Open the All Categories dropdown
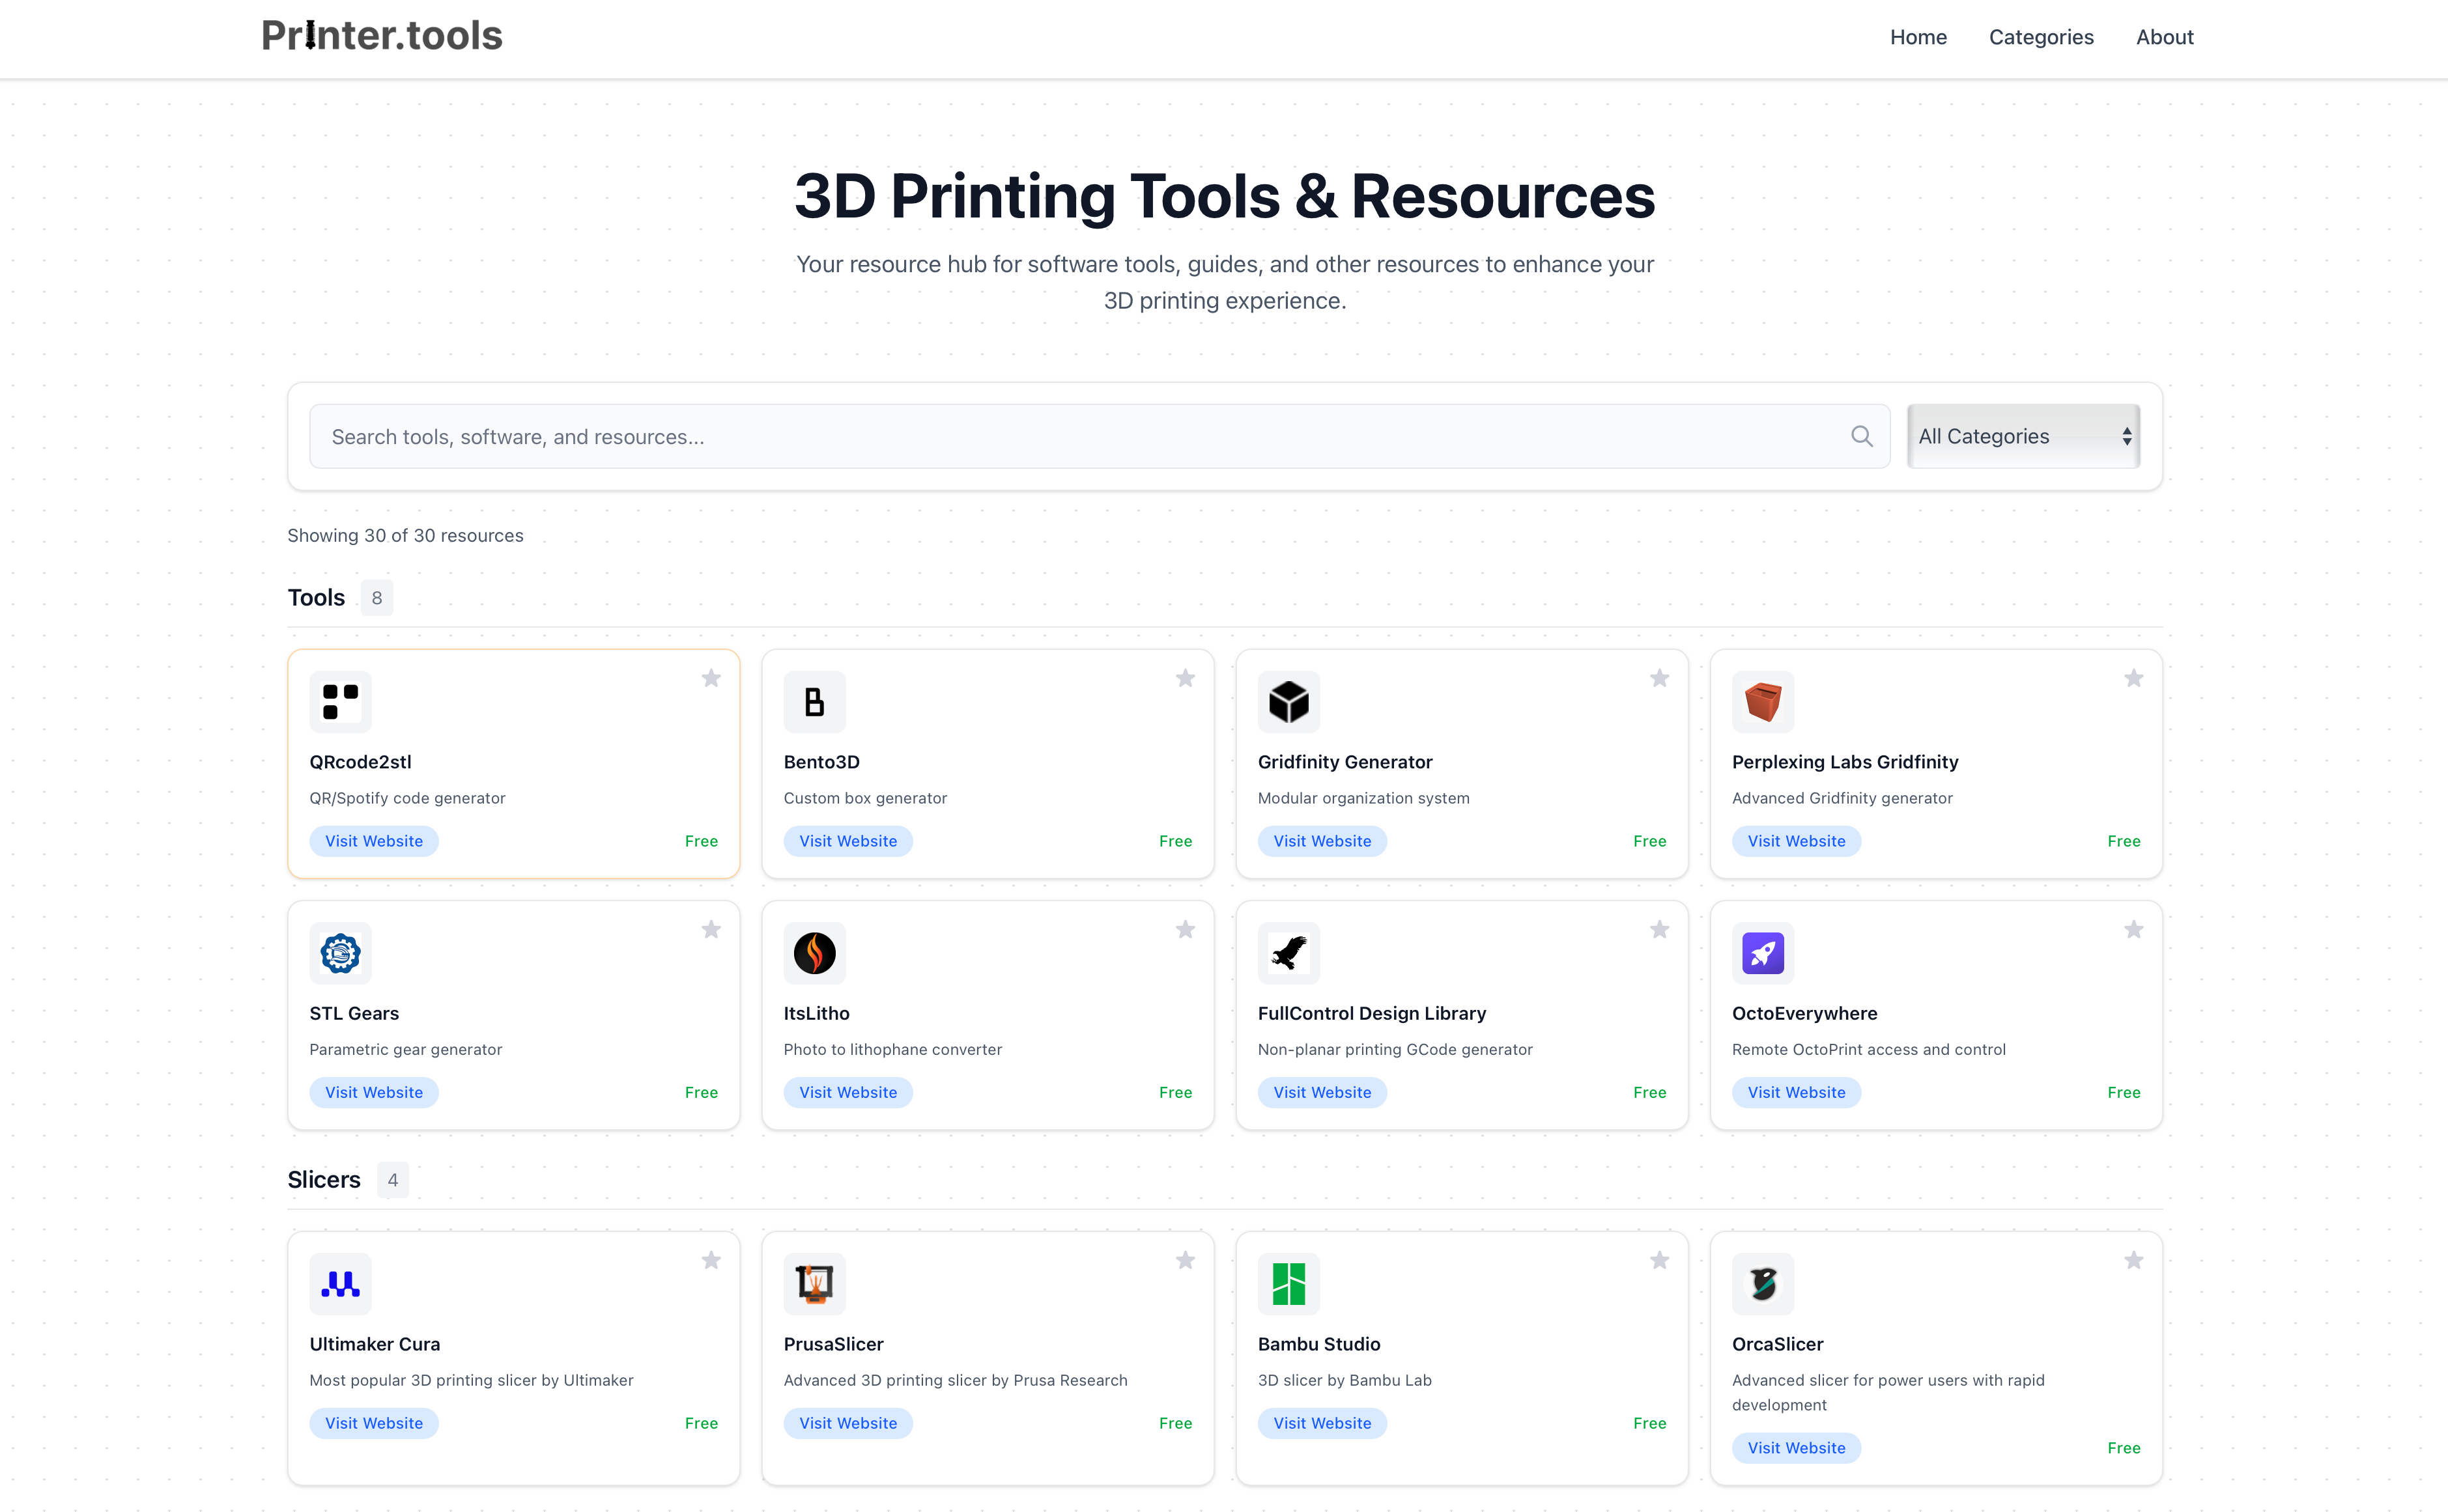This screenshot has width=2448, height=1512. tap(2023, 436)
